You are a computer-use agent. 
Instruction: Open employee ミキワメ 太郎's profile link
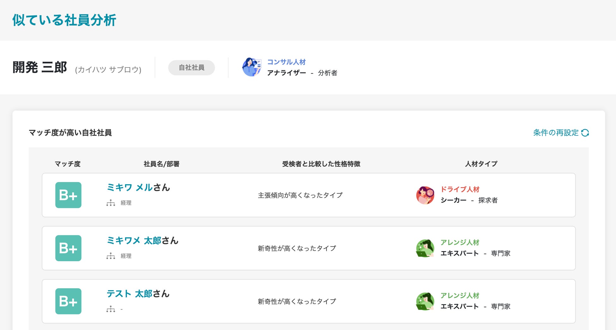[134, 240]
